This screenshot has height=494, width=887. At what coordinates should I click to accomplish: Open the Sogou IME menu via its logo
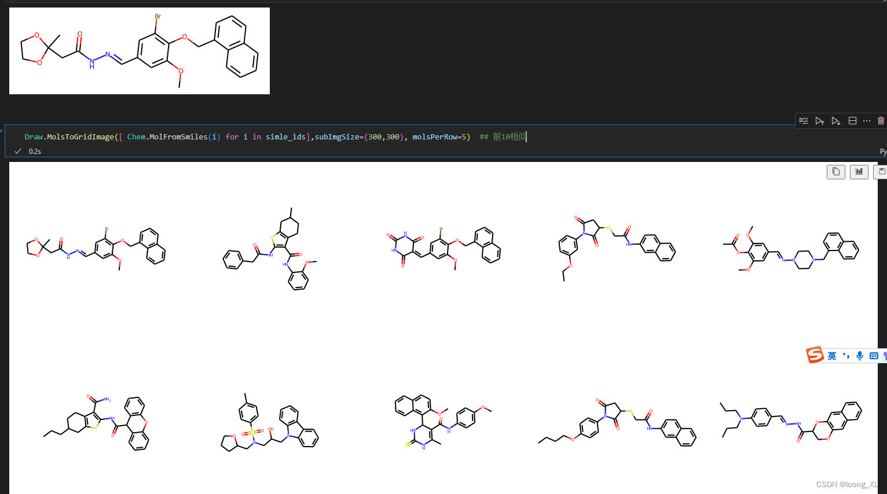click(x=815, y=355)
